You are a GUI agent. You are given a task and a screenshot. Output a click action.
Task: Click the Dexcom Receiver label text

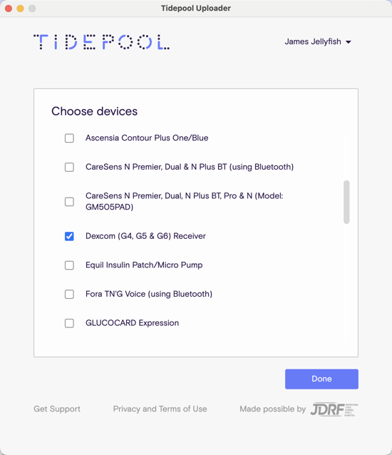point(145,236)
